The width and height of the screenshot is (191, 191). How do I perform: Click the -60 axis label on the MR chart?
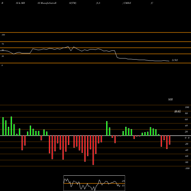[186, 156]
